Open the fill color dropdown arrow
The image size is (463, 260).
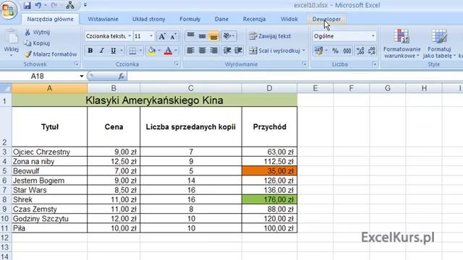coord(159,51)
